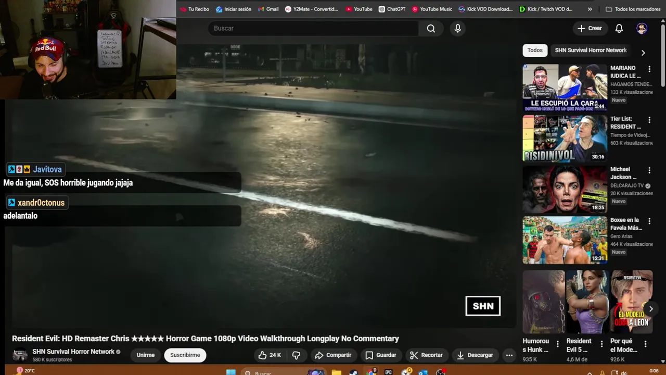Open more actions three-dot menu below video

click(x=509, y=355)
